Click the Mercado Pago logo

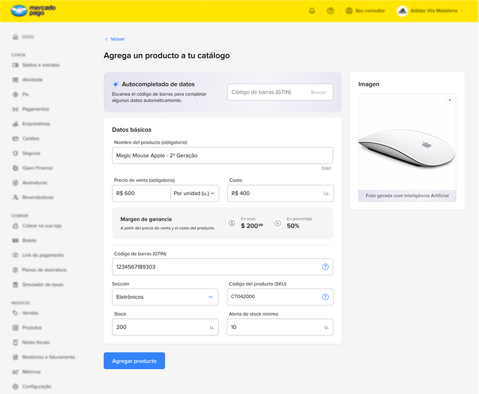click(x=33, y=11)
